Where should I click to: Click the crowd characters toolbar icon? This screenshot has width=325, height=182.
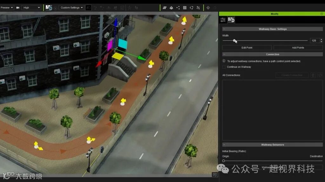coord(165,8)
